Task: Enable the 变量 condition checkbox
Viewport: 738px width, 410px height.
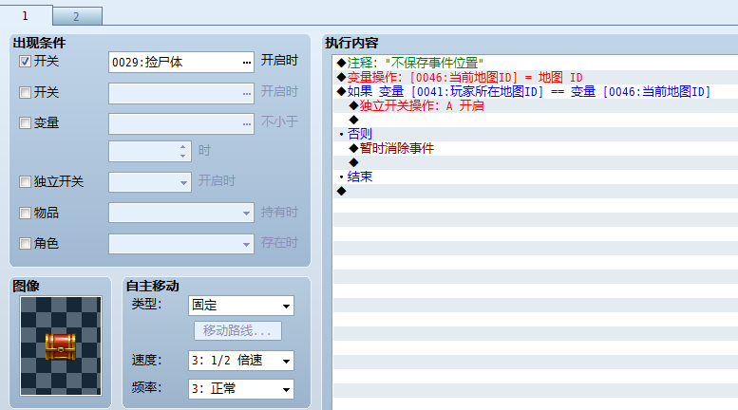Action: 25,123
